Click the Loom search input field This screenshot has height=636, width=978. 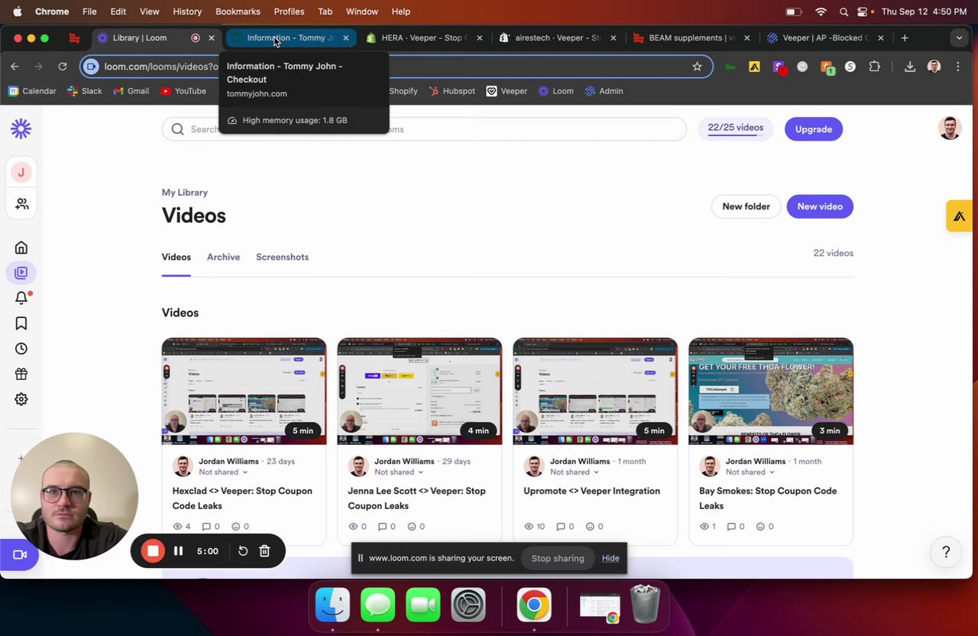[424, 129]
